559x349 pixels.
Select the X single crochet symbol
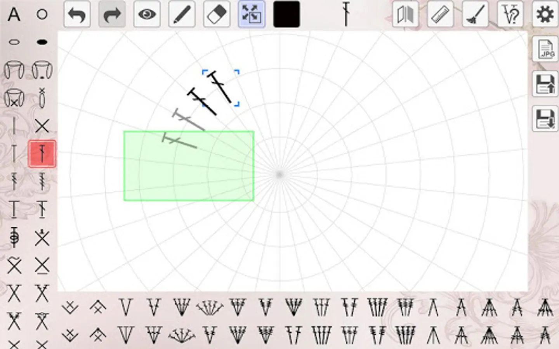[x=42, y=126]
